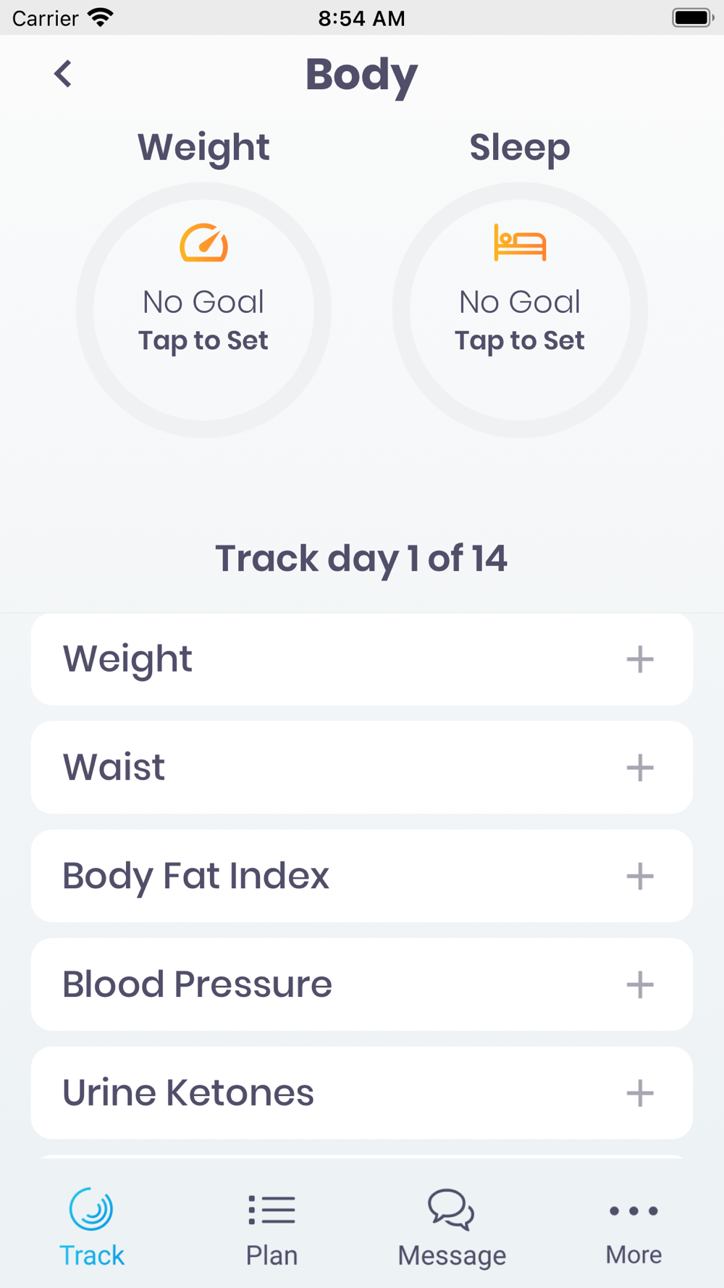Viewport: 724px width, 1288px height.
Task: Add a Waist measurement with plus icon
Action: pyautogui.click(x=640, y=768)
